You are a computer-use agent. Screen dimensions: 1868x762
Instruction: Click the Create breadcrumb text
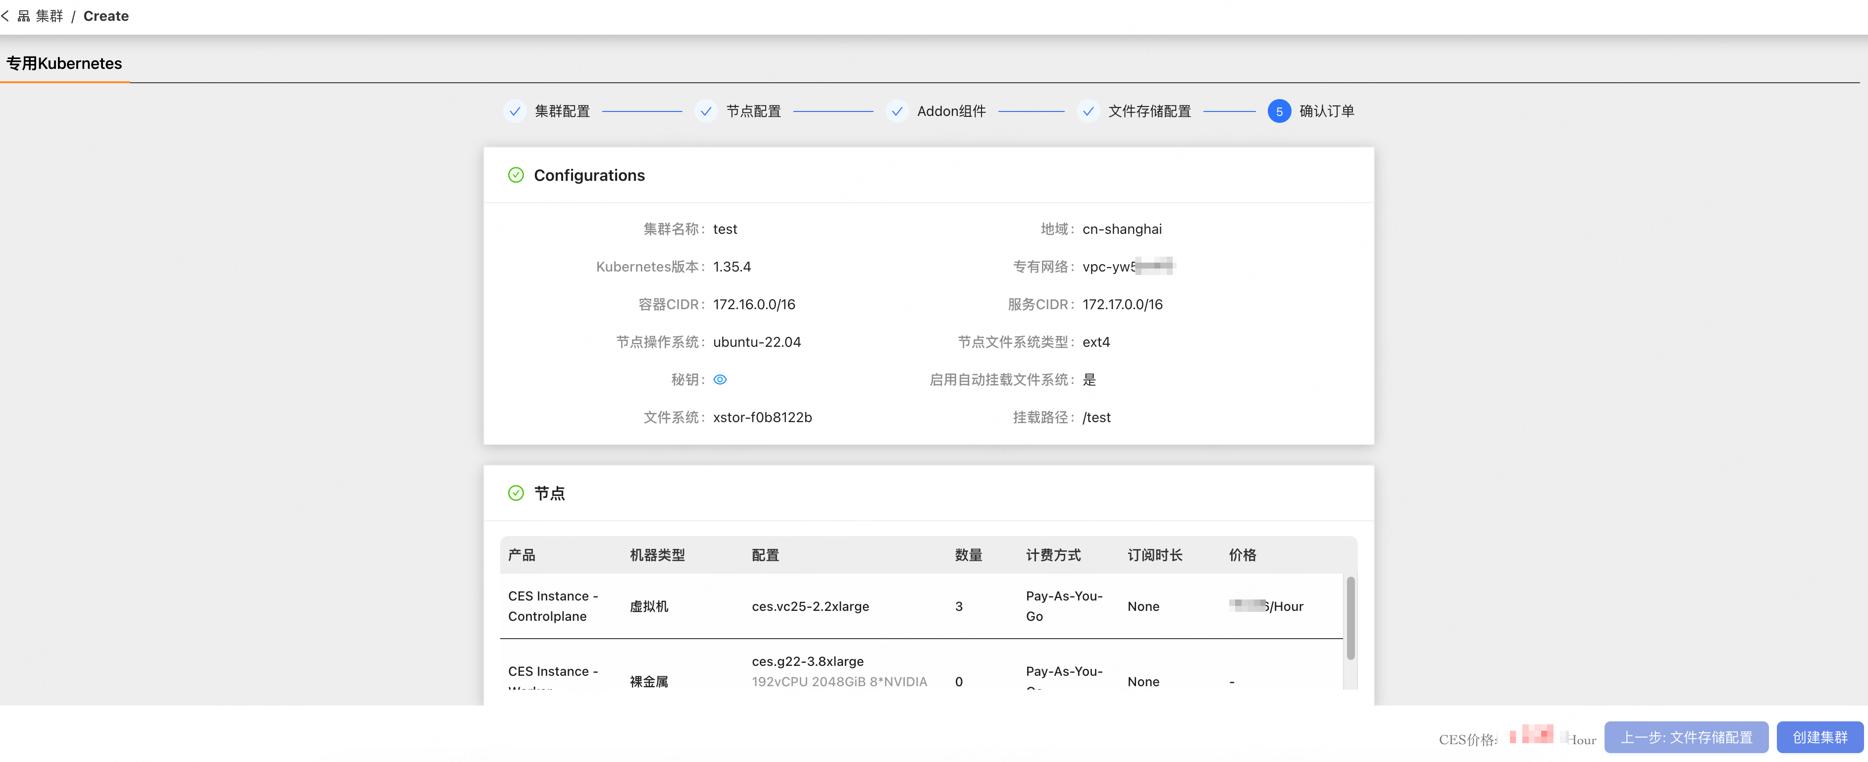(x=106, y=16)
